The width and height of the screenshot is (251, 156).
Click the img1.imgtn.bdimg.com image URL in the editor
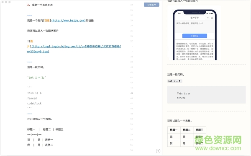point(74,49)
